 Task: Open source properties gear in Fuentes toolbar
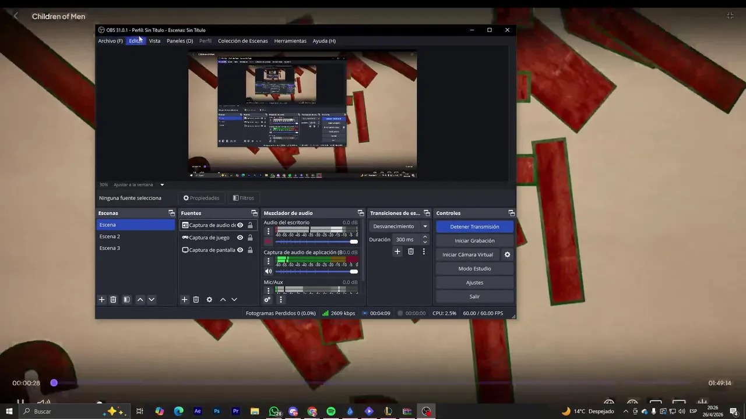[209, 300]
